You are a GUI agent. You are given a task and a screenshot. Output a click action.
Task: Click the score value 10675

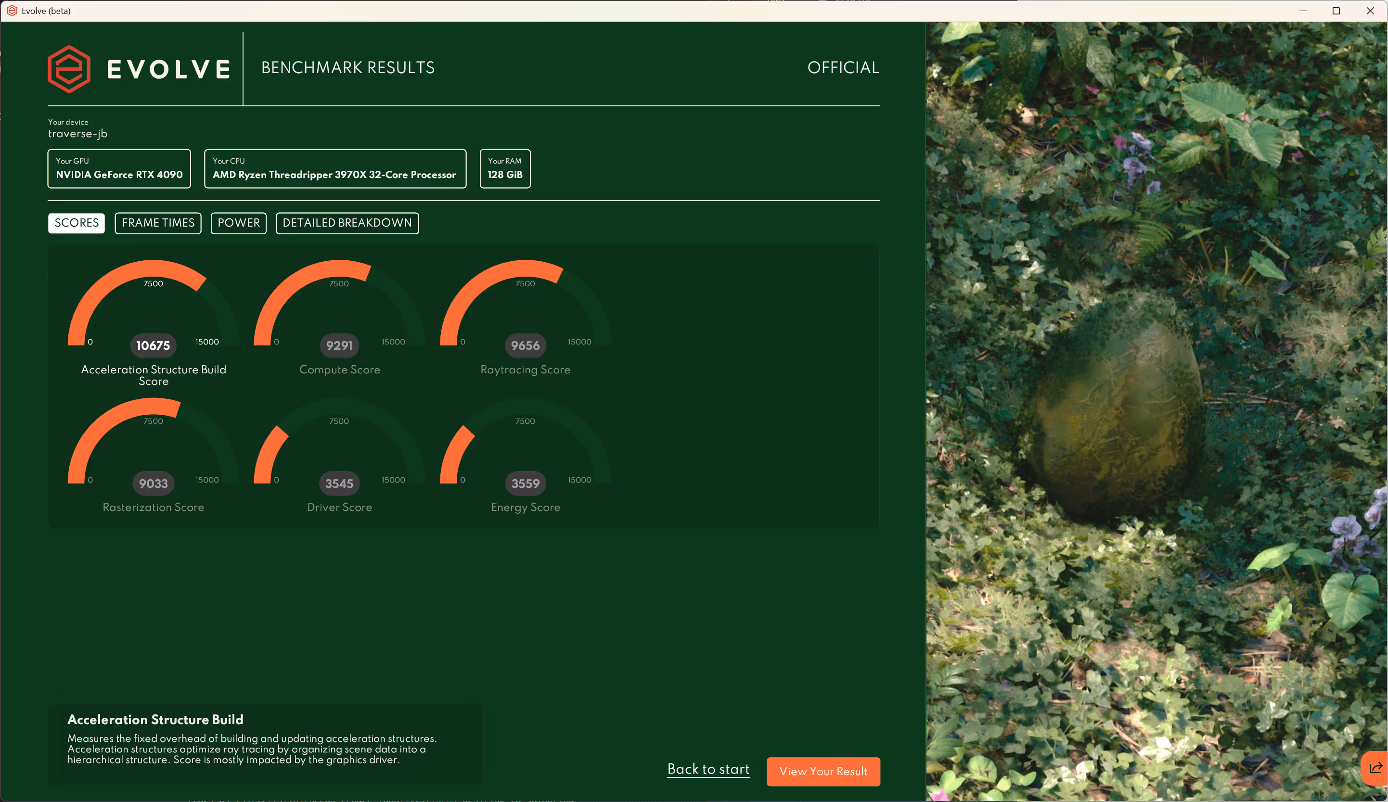click(x=153, y=346)
